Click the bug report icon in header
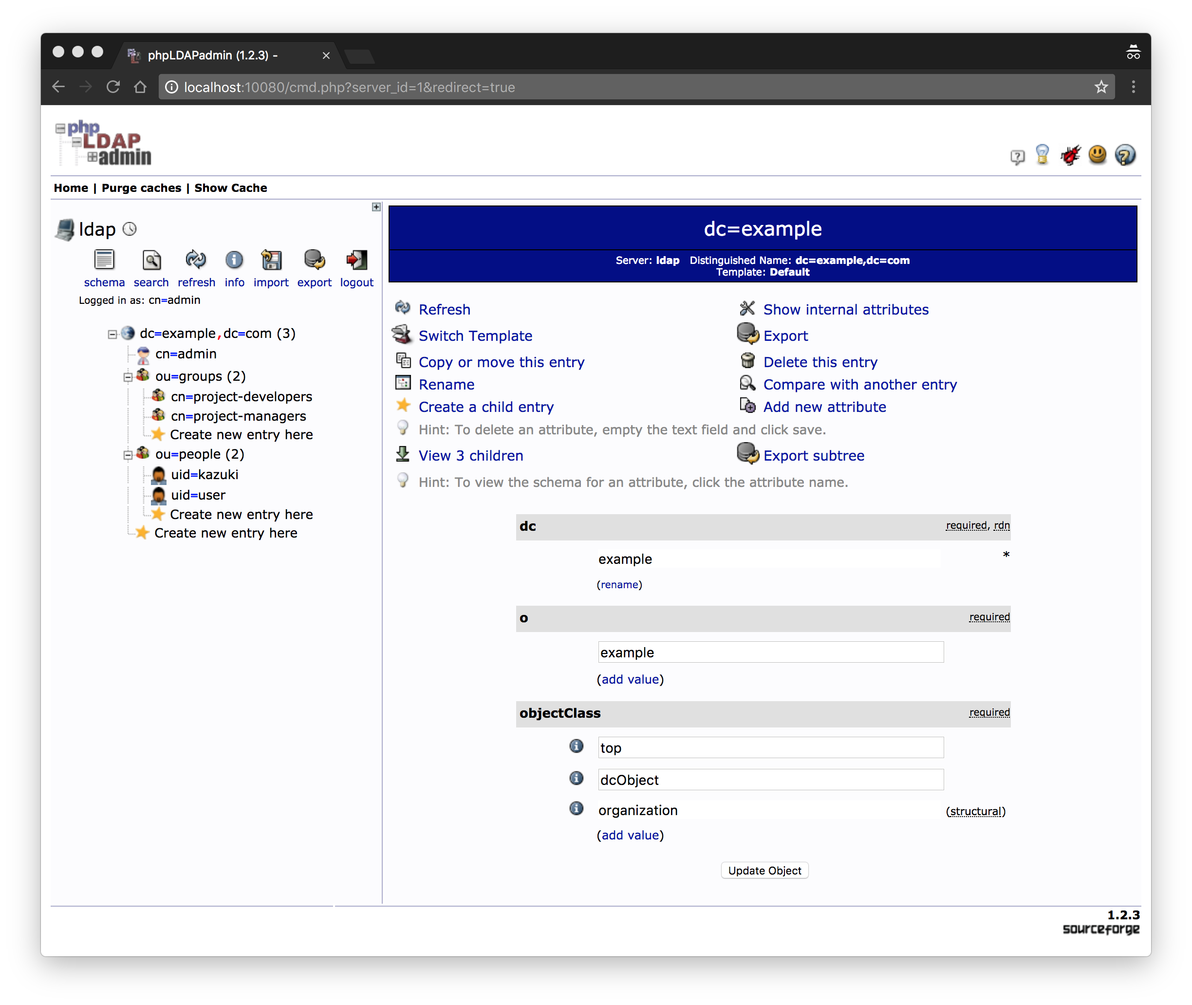This screenshot has width=1192, height=1005. click(x=1070, y=155)
